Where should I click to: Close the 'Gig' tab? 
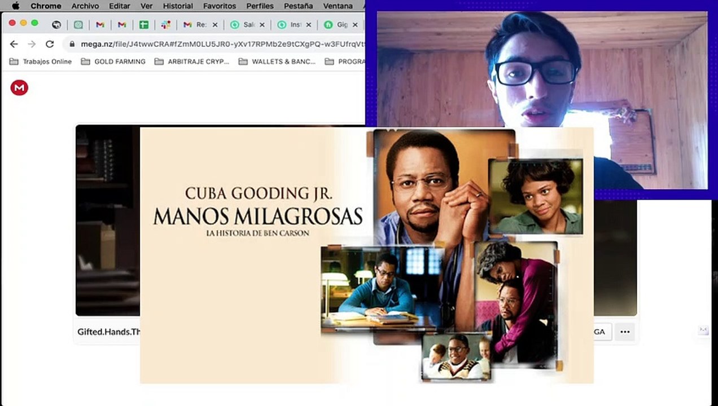click(x=355, y=25)
